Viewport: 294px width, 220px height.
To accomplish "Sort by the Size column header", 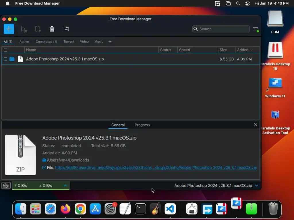I will [x=227, y=50].
